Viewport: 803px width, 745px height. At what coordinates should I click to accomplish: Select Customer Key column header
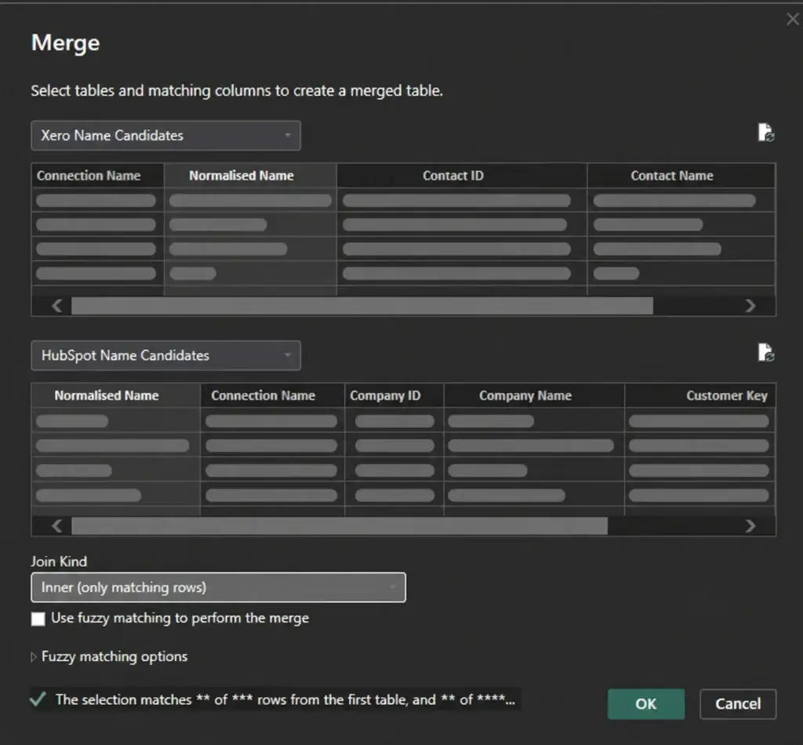[700, 395]
